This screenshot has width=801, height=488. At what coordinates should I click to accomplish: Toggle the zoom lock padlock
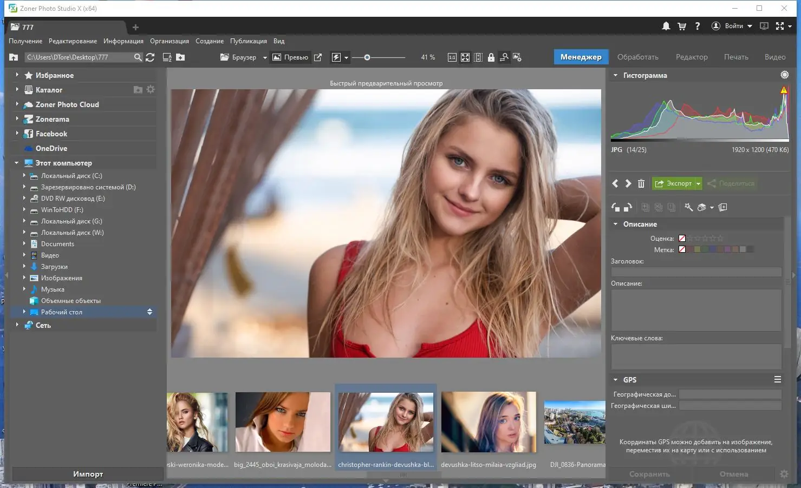(491, 57)
